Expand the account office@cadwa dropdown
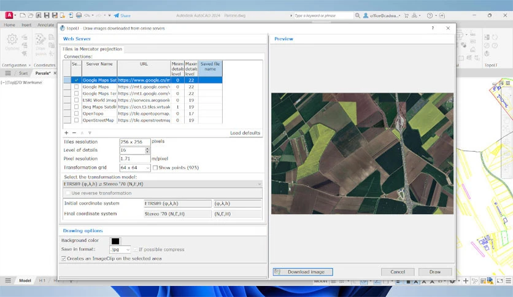The height and width of the screenshot is (297, 513). 399,16
